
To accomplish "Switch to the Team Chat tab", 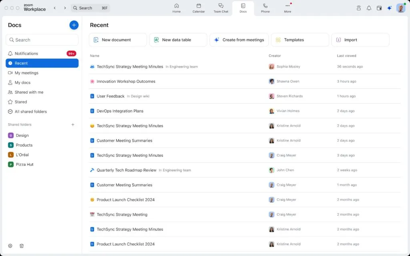I will [221, 8].
